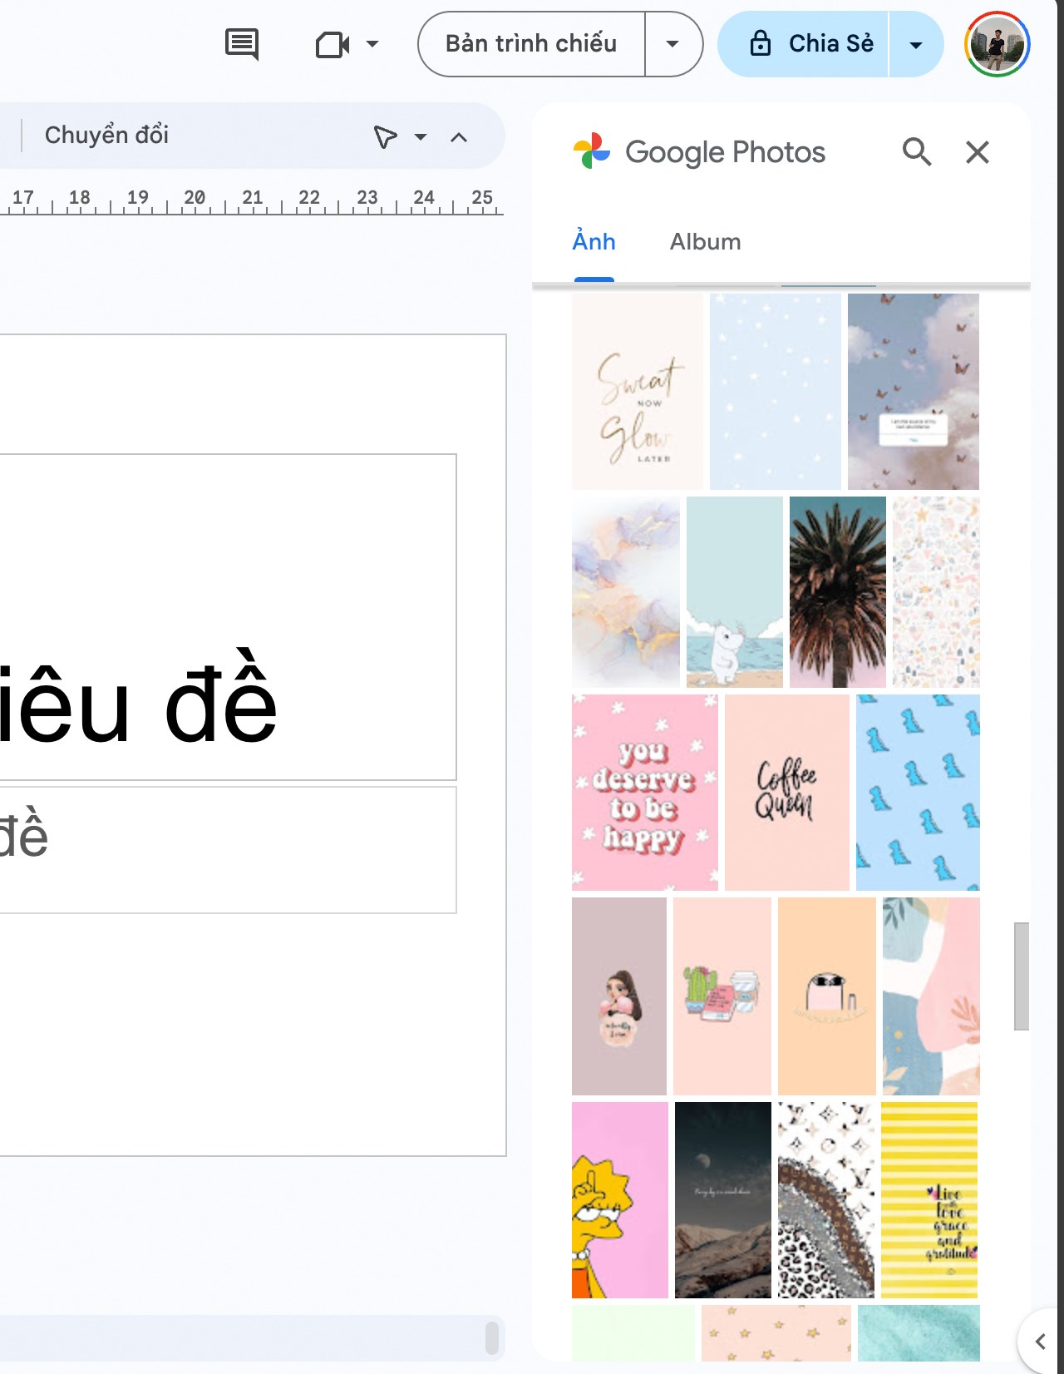This screenshot has height=1374, width=1064.
Task: Open slideshow options dropdown arrow
Action: [x=673, y=44]
